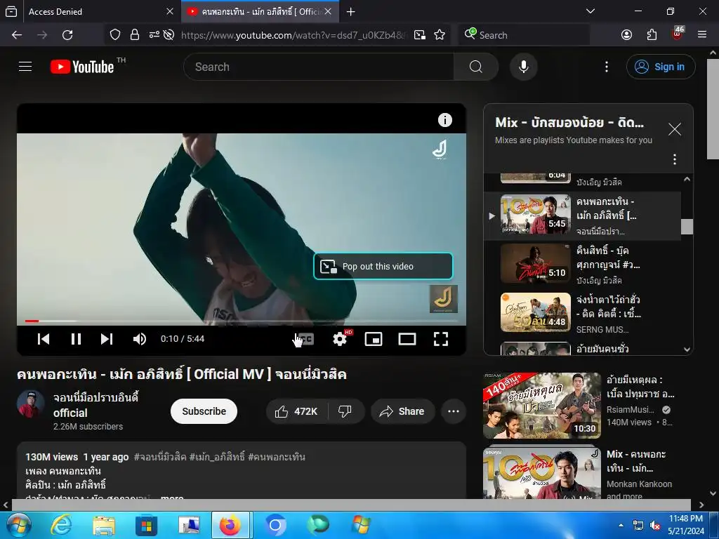
Task: Open Firefox application menu
Action: point(702,35)
